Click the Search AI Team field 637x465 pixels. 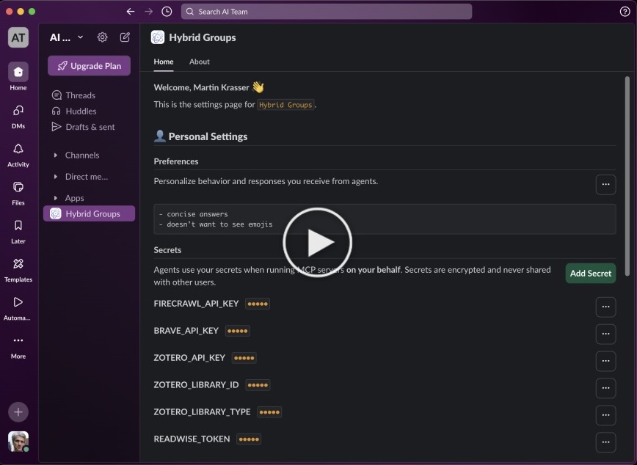(327, 12)
